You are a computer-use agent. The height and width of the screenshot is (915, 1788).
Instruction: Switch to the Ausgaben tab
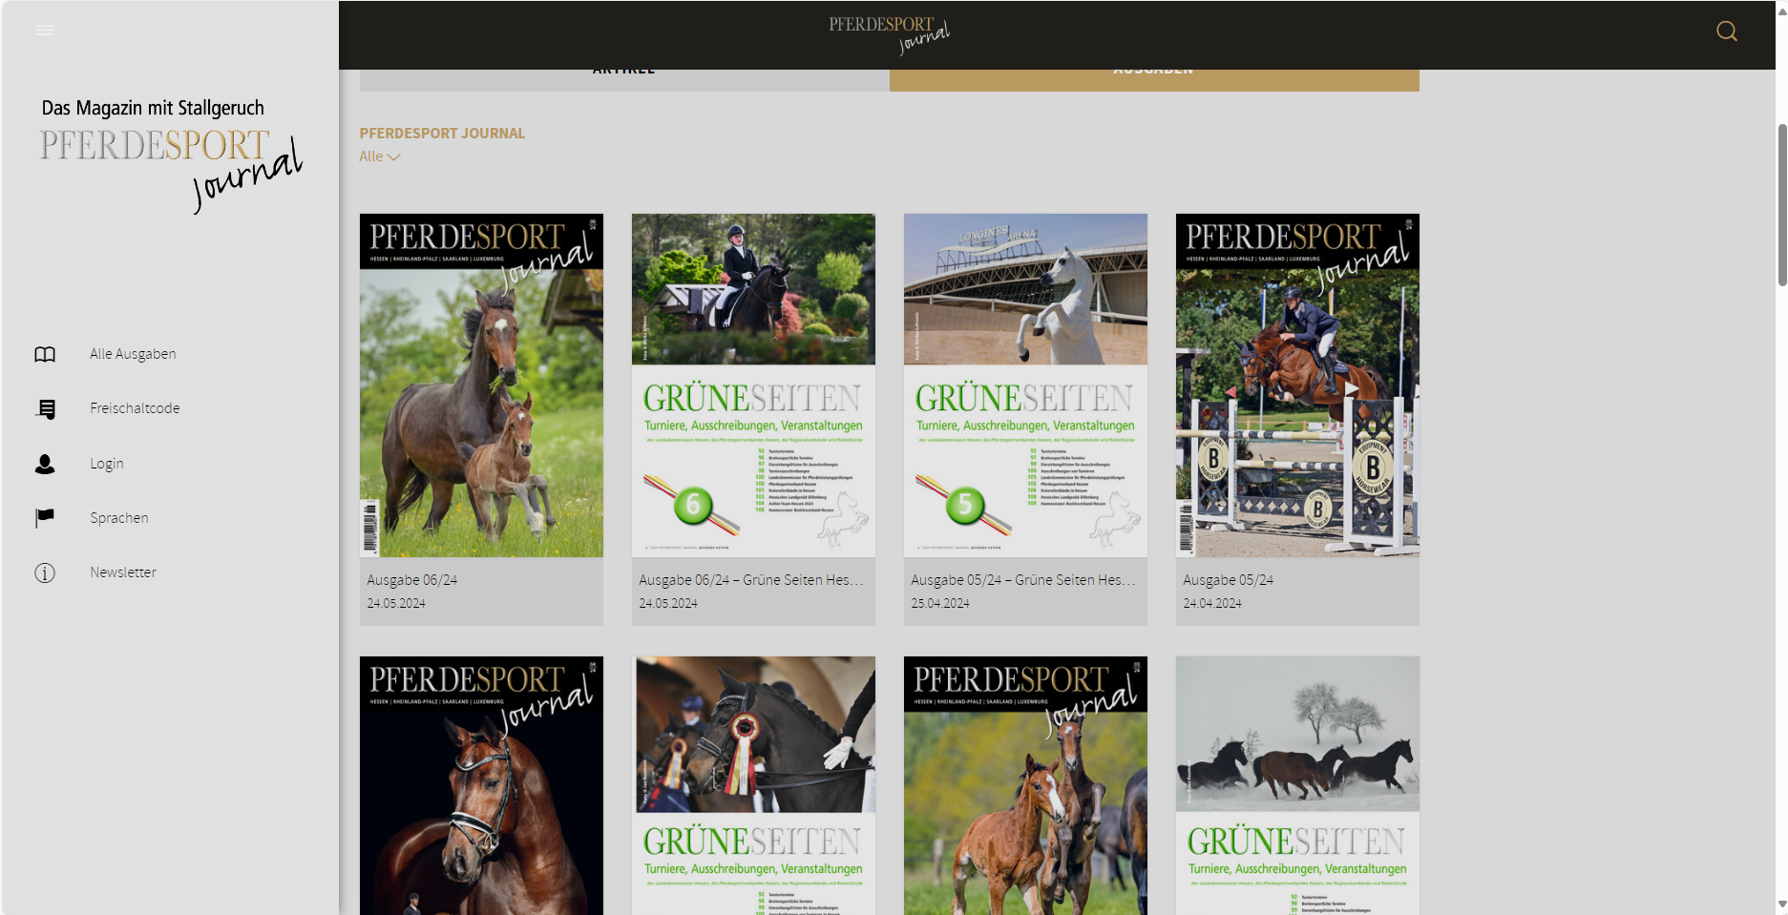coord(1154,80)
